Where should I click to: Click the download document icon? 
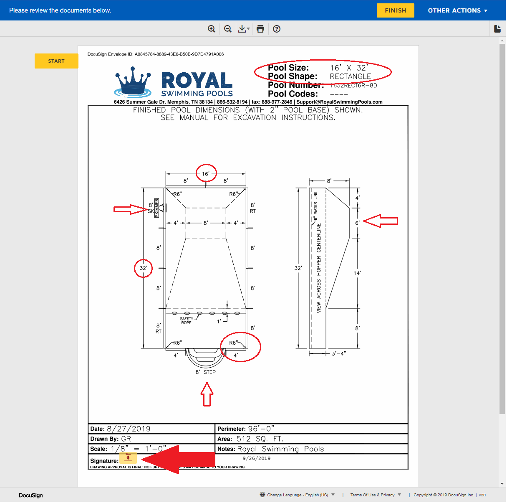pos(242,28)
